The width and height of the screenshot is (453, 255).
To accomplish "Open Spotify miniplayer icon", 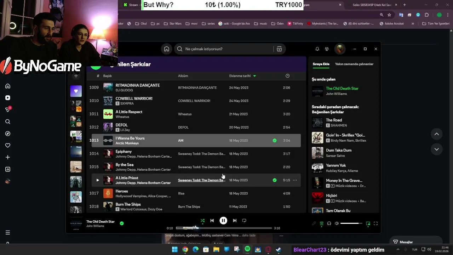I will (368, 223).
